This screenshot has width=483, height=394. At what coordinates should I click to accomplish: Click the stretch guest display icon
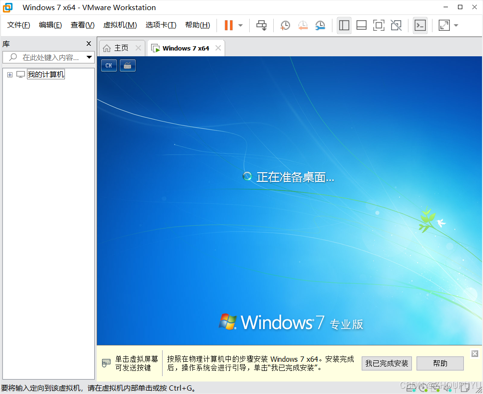pos(444,25)
